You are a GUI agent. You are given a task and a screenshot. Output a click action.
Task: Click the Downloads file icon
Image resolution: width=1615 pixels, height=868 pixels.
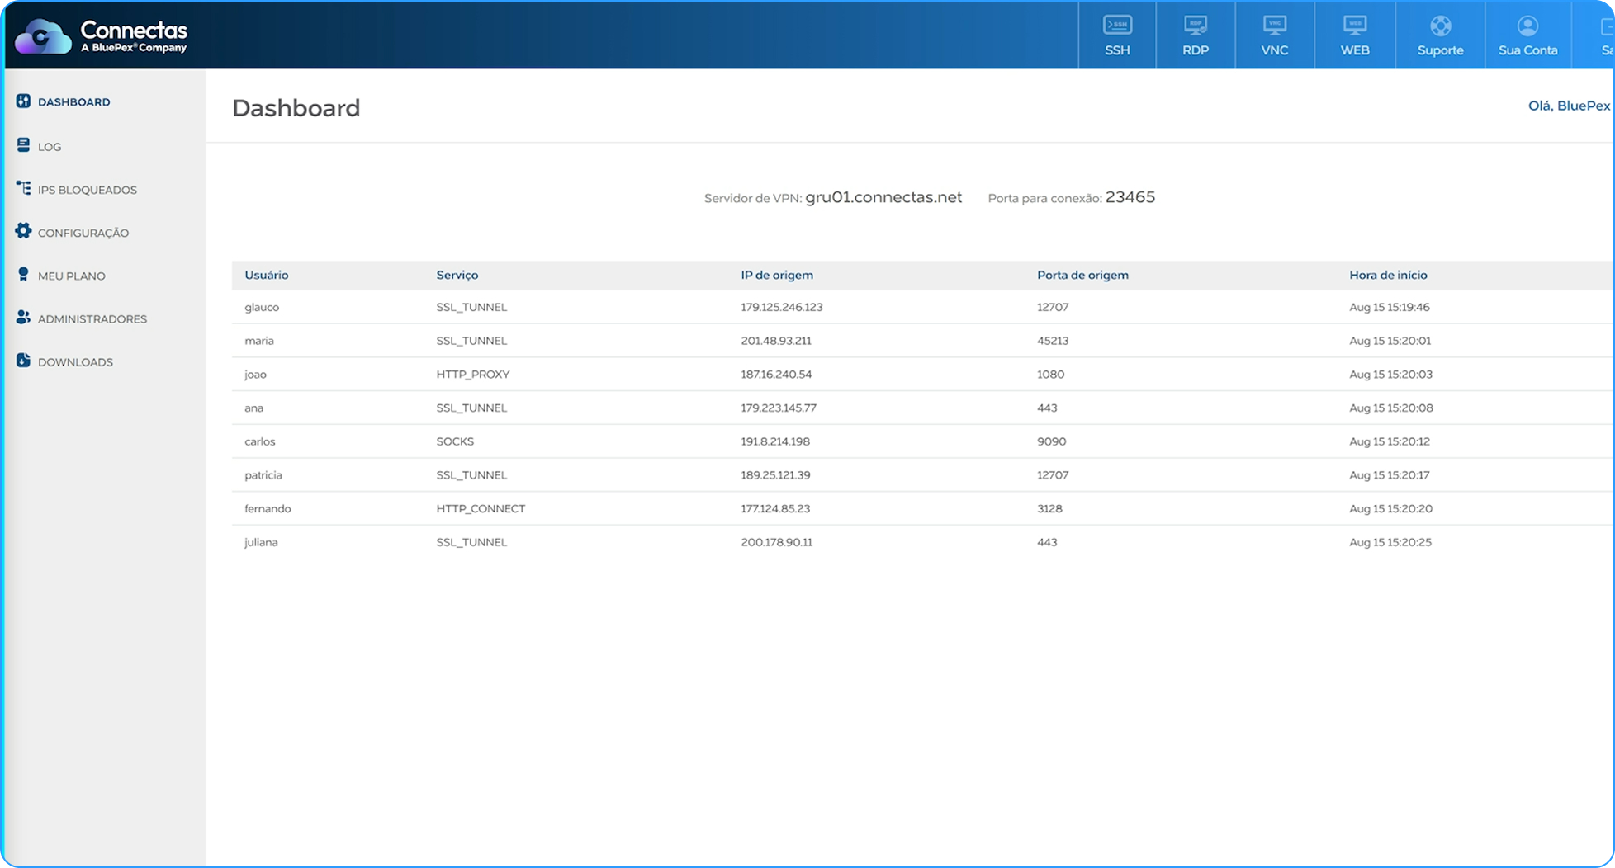pyautogui.click(x=23, y=360)
